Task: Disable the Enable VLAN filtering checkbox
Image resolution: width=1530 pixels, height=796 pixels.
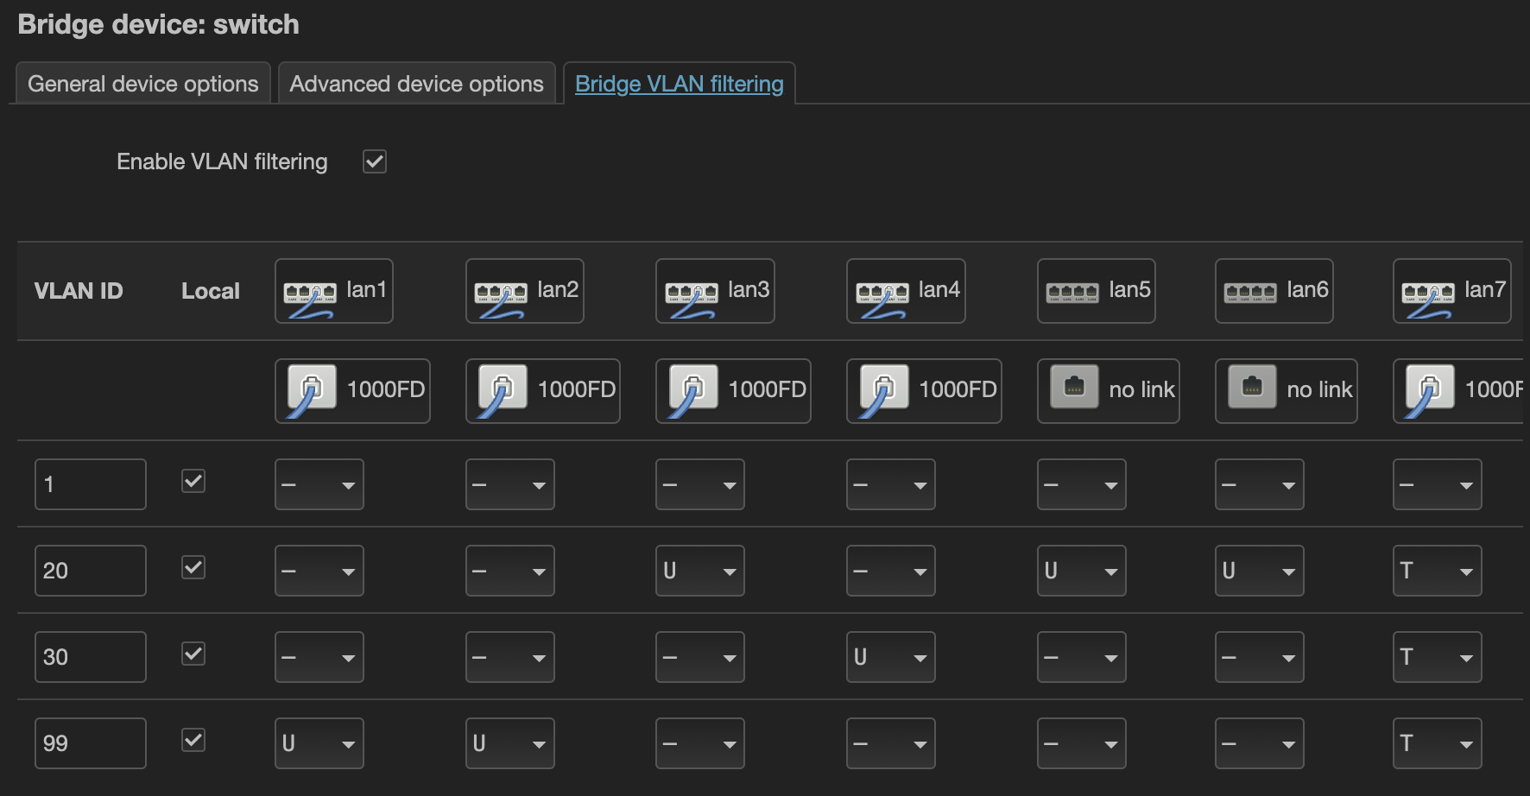Action: (x=375, y=161)
